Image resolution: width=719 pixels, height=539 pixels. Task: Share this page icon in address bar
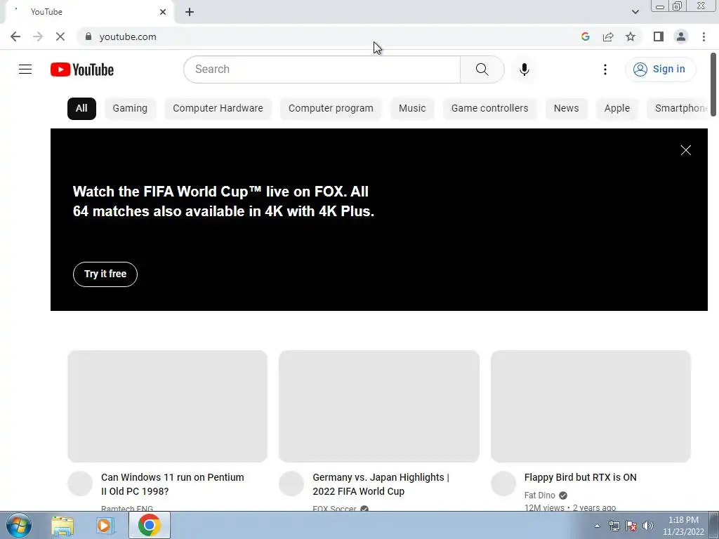point(608,36)
